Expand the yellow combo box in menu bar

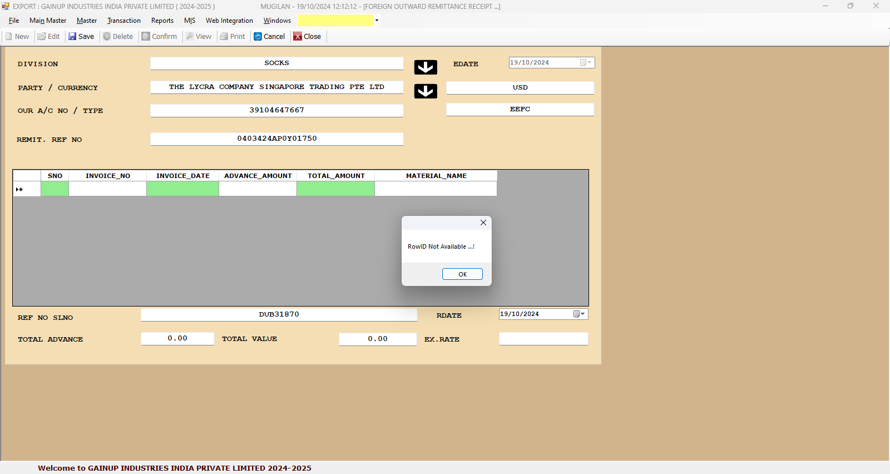pyautogui.click(x=377, y=21)
